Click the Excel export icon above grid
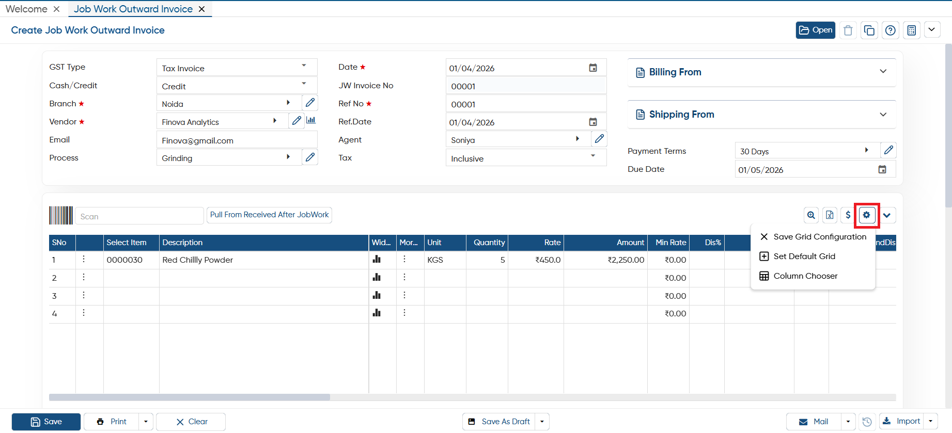Screen dimensions: 952x433 point(830,215)
